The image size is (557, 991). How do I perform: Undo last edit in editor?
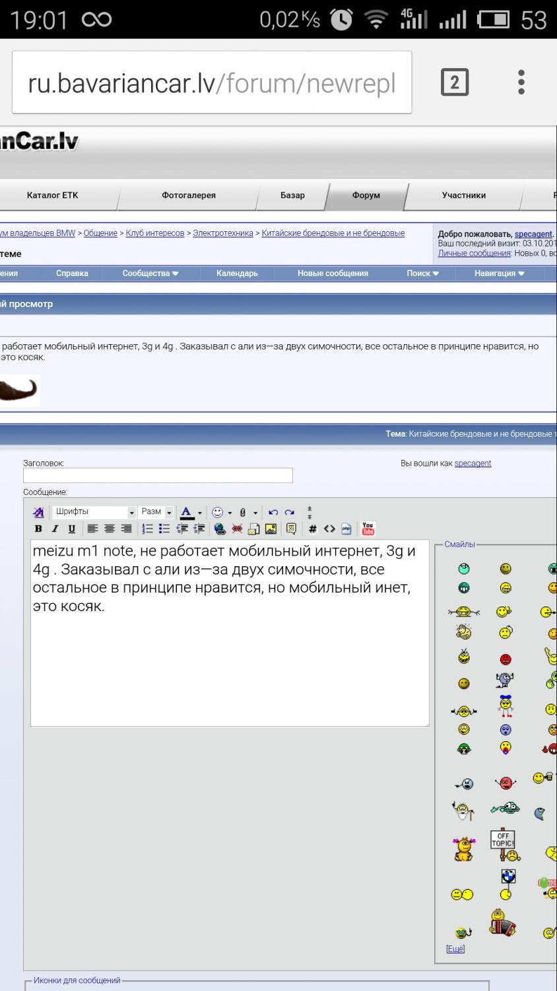(273, 512)
